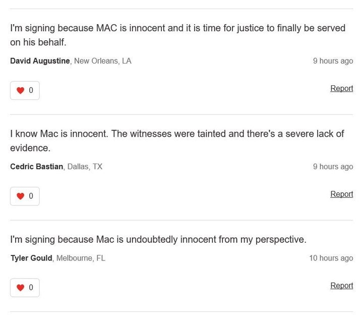Click the comment about justice finally being served
363x319 pixels.
(x=177, y=35)
